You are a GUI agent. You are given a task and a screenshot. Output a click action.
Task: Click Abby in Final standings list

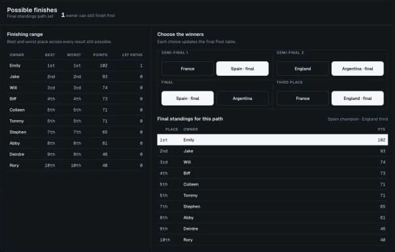(273, 217)
